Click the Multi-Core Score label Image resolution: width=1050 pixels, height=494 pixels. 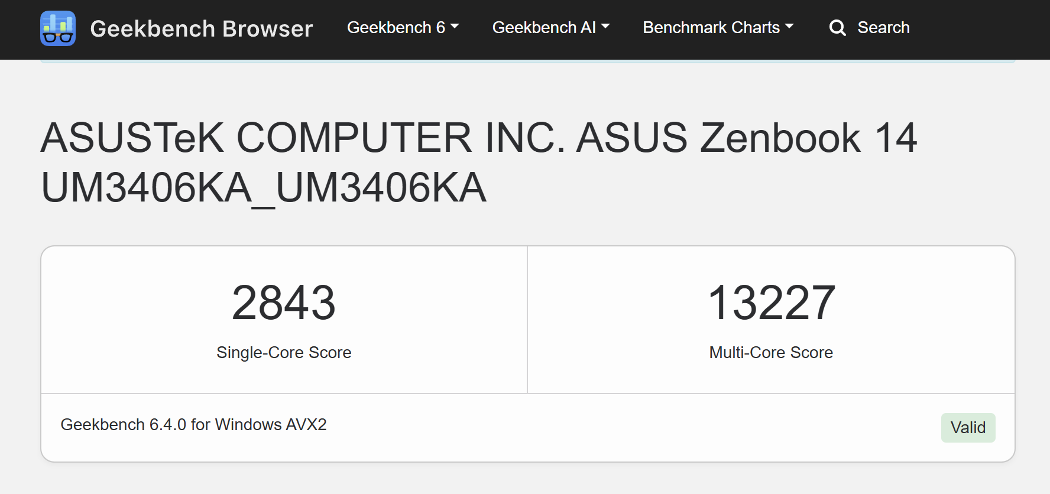pos(771,353)
